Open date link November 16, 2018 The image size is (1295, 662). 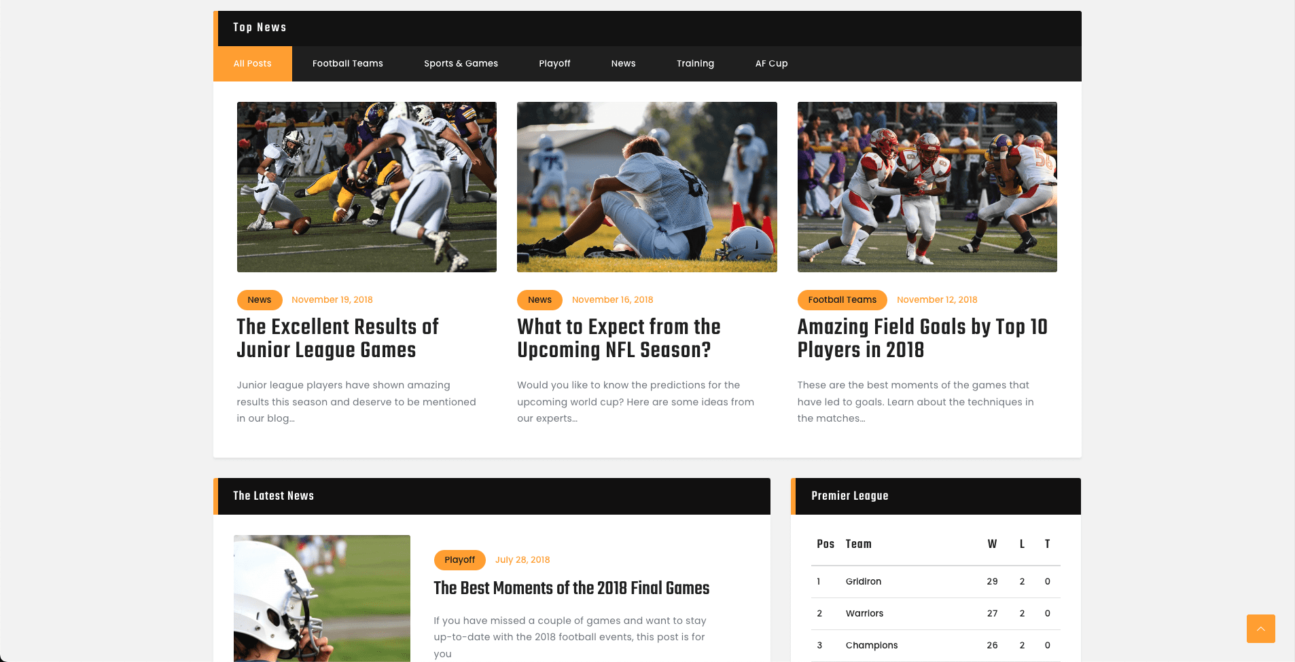[612, 300]
